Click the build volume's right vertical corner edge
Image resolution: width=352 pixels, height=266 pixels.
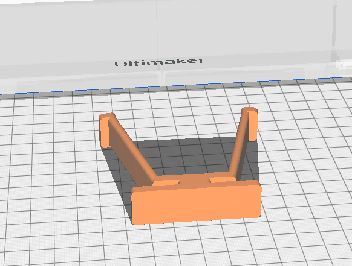pyautogui.click(x=333, y=38)
